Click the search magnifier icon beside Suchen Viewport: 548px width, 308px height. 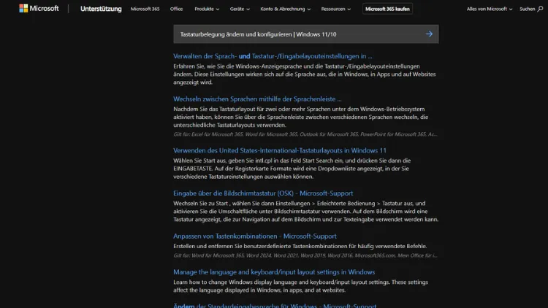click(x=540, y=9)
